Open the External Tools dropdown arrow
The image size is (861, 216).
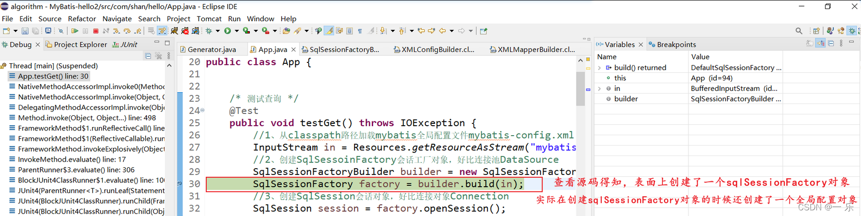[275, 31]
